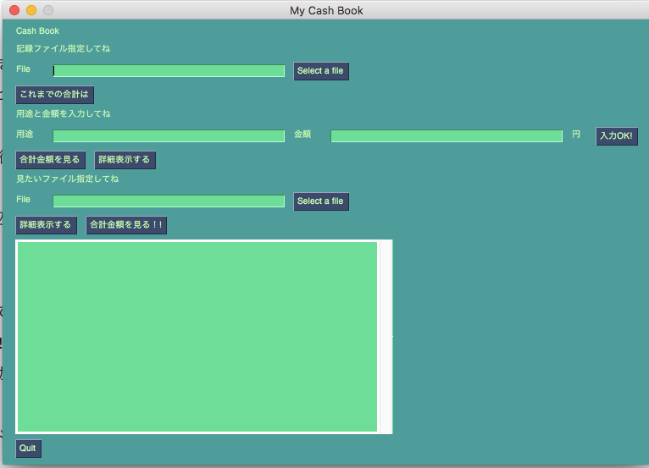The height and width of the screenshot is (468, 649).
Task: Click 合計金額を見る button without exclamation marks
Action: tap(50, 160)
